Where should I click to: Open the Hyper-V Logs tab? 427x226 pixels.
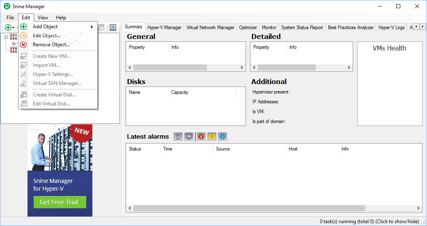click(x=391, y=27)
